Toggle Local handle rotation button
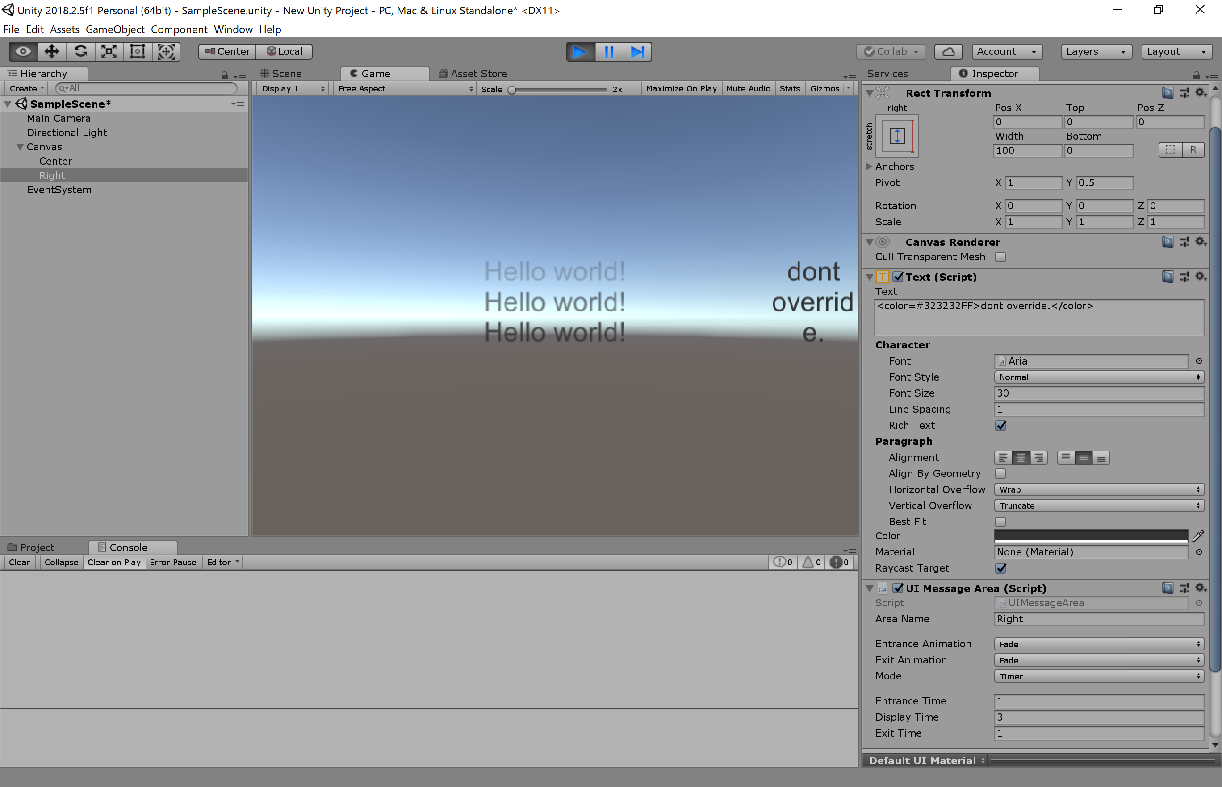The image size is (1222, 787). tap(285, 51)
